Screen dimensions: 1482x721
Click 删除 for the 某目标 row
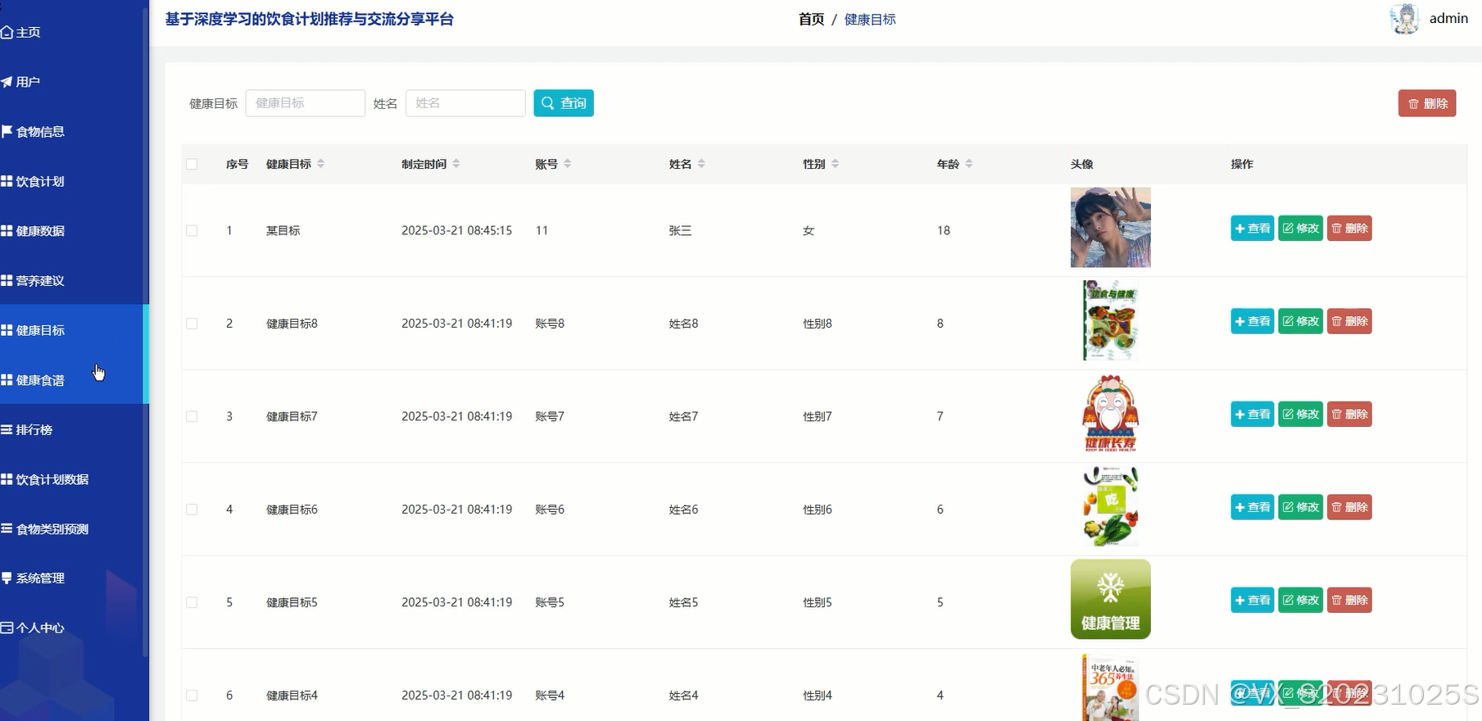click(x=1349, y=229)
